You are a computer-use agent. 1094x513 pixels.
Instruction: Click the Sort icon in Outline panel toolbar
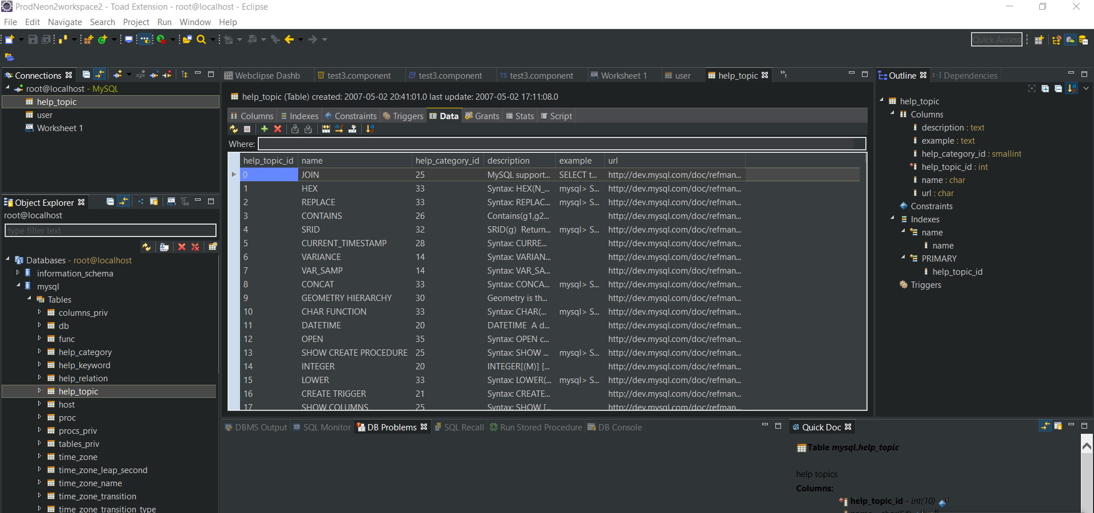click(x=1072, y=88)
